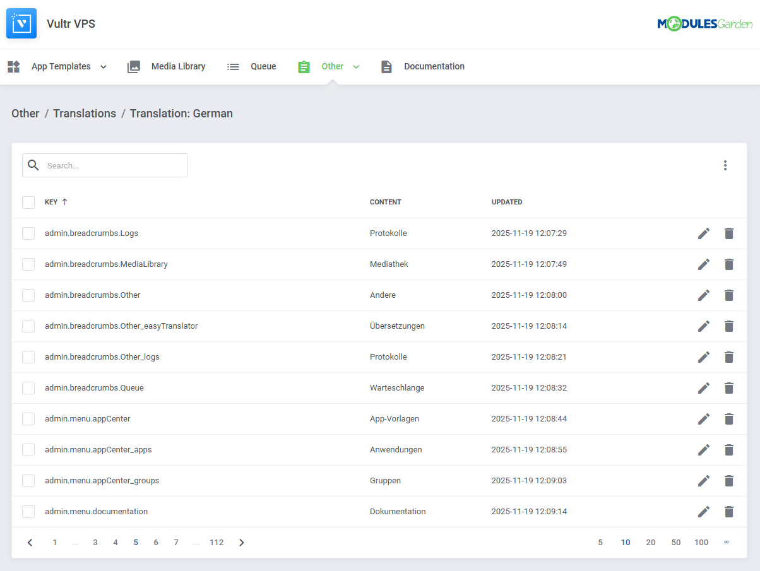
Task: Edit the admin.breadcrumbs.Logs translation pencil
Action: point(704,233)
